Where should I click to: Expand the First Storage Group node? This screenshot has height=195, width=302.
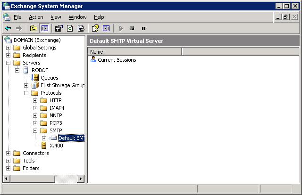point(26,85)
